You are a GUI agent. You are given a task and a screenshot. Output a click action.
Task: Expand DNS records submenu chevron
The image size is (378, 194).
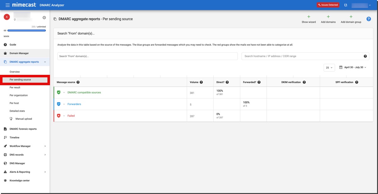(45, 155)
